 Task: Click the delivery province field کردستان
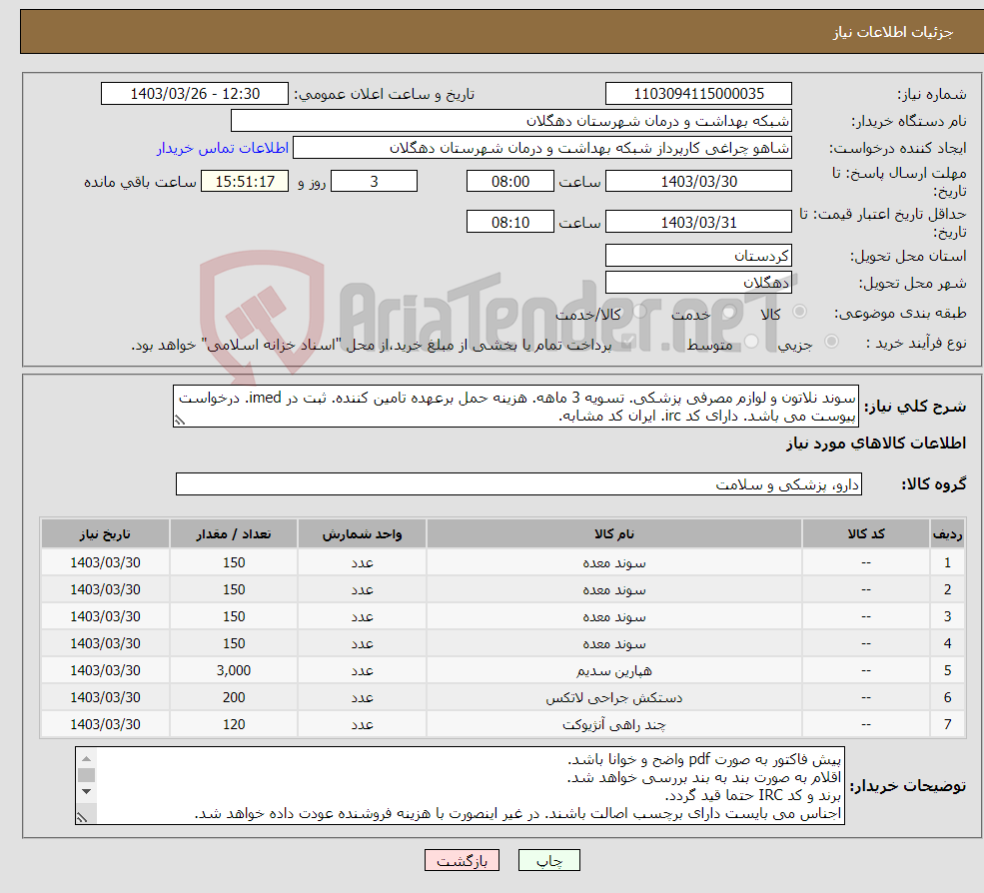(698, 256)
